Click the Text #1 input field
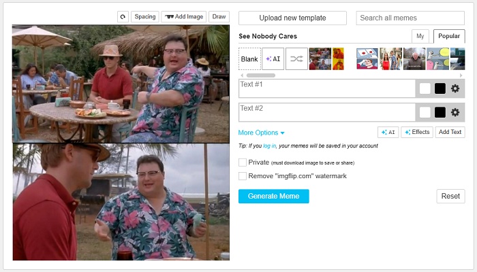This screenshot has width=477, height=272. (x=326, y=88)
